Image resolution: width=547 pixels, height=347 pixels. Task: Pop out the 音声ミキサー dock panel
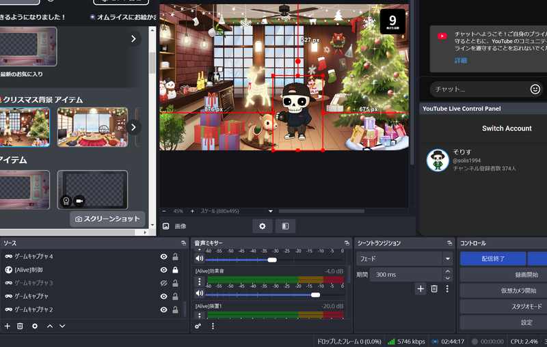[347, 243]
